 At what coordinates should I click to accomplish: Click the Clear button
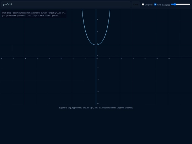tap(136, 5)
